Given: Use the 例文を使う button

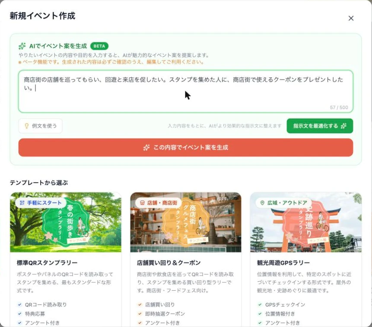Looking at the screenshot, I should point(40,126).
